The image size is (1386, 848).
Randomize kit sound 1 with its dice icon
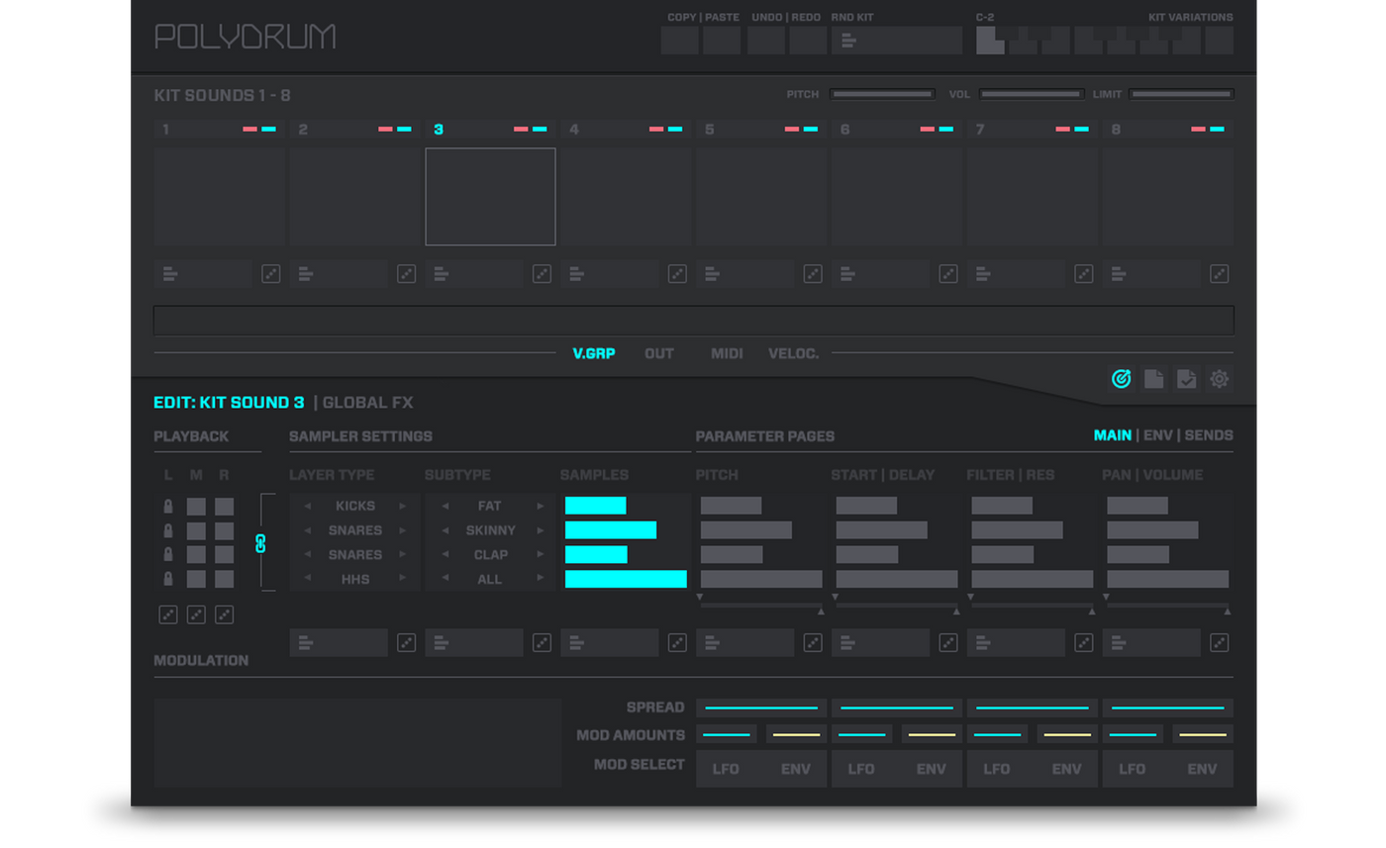tap(270, 274)
